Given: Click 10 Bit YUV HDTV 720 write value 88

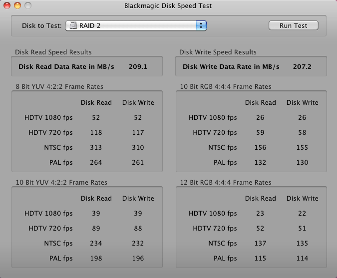Looking at the screenshot, I should point(138,229).
